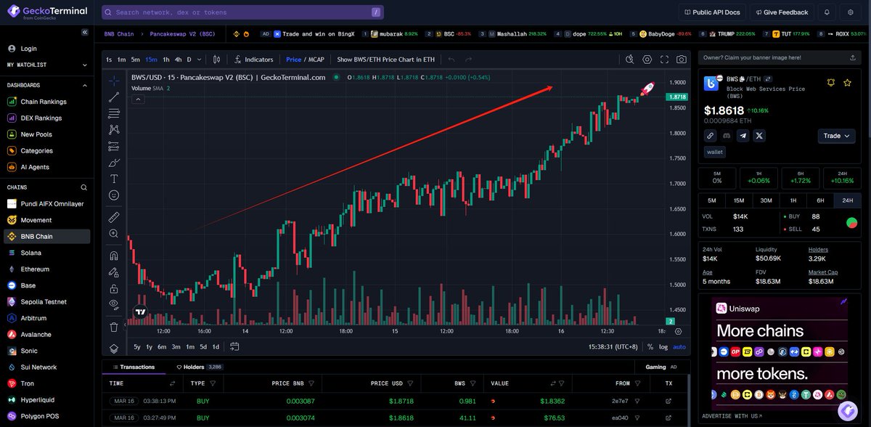Open the Fibonacci retracement tools
The width and height of the screenshot is (871, 427).
pyautogui.click(x=114, y=113)
